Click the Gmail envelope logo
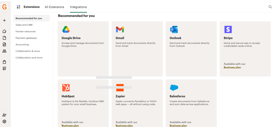274x127 pixels. pyautogui.click(x=120, y=29)
